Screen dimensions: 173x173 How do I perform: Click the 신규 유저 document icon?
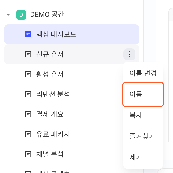[28, 54]
